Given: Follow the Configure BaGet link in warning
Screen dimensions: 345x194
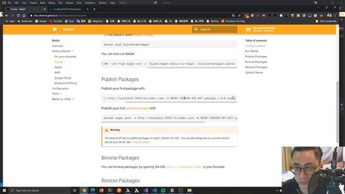Looking at the screenshot, I should click(x=140, y=142).
